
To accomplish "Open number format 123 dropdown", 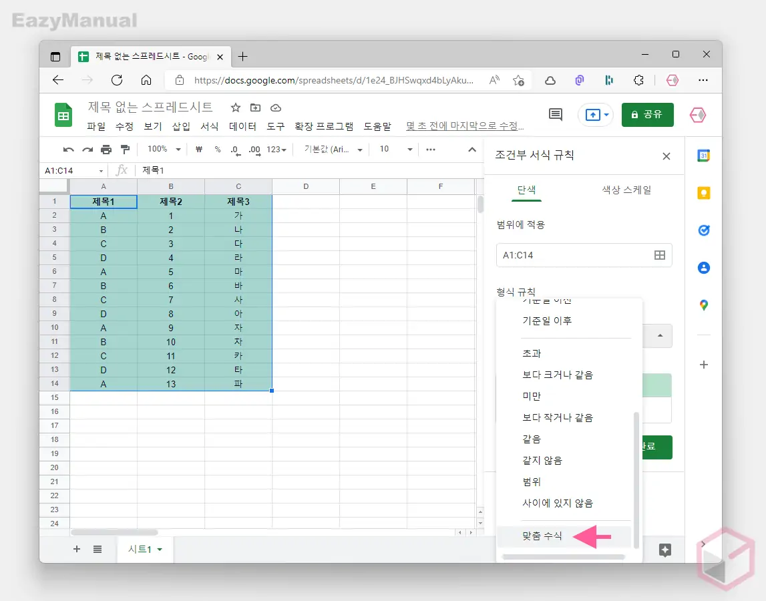I will click(276, 150).
